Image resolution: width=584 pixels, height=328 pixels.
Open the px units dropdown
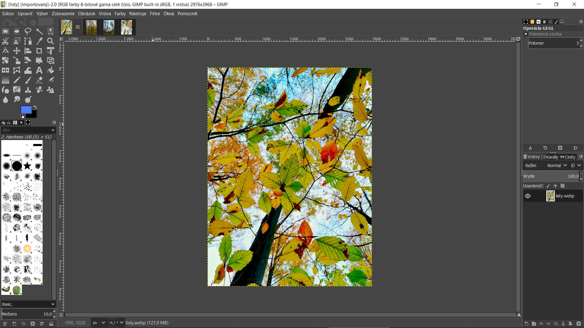point(99,323)
